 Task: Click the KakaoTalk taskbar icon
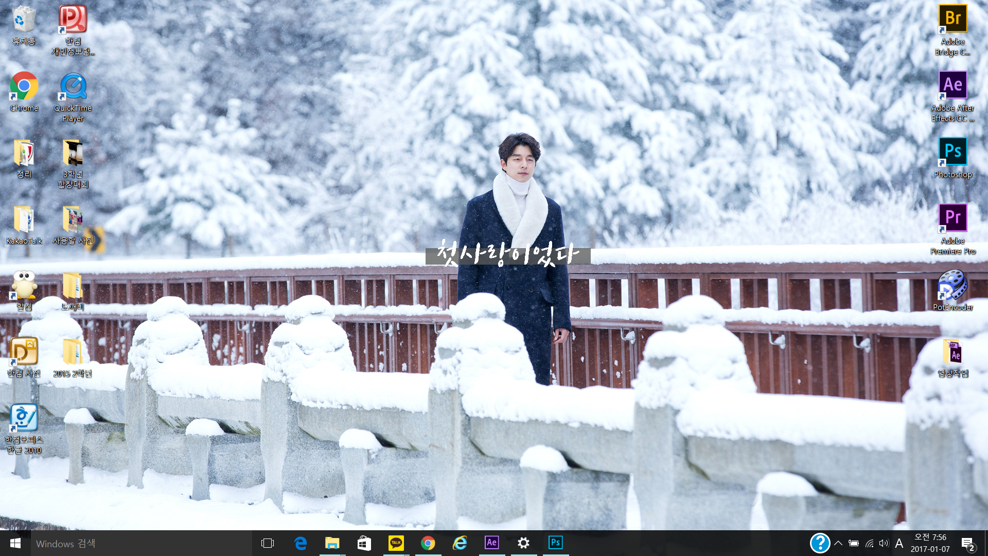point(396,543)
